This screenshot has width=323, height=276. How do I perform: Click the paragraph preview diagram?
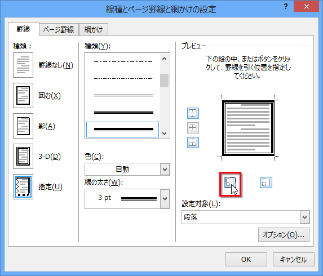coord(248,128)
